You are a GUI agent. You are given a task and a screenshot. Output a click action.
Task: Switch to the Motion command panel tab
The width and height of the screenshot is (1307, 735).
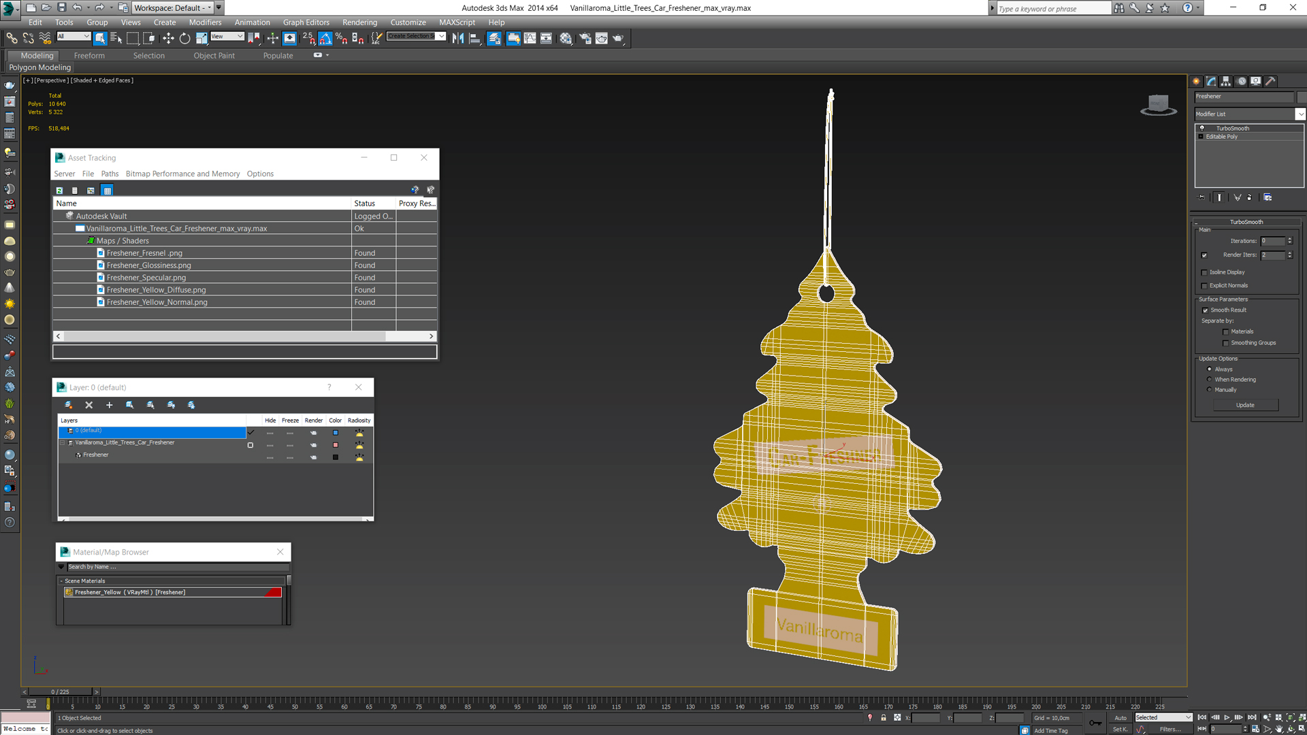(1242, 81)
